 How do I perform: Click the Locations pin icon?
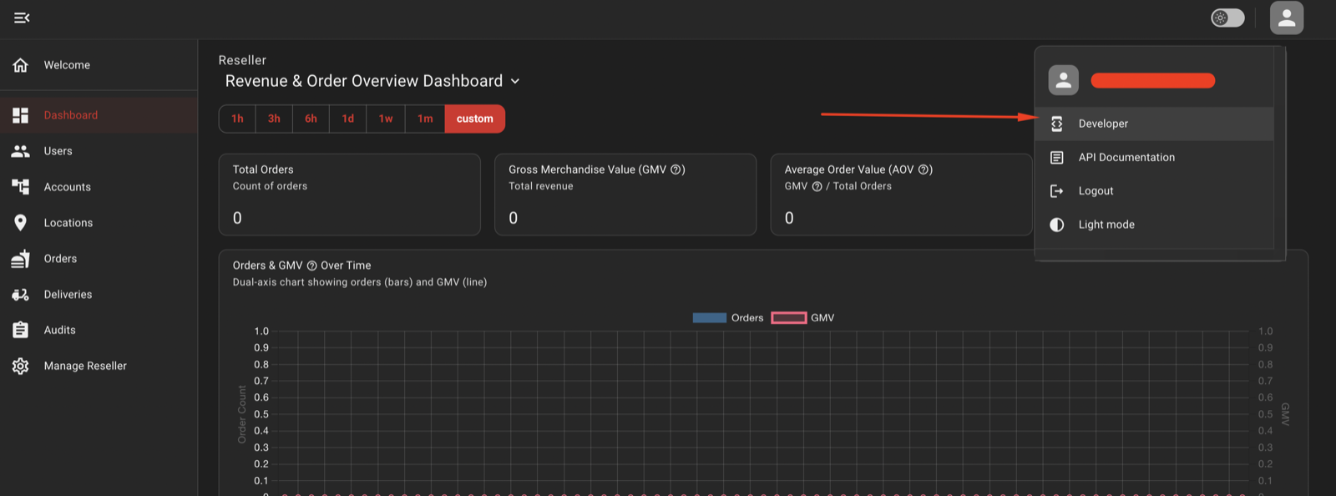21,223
